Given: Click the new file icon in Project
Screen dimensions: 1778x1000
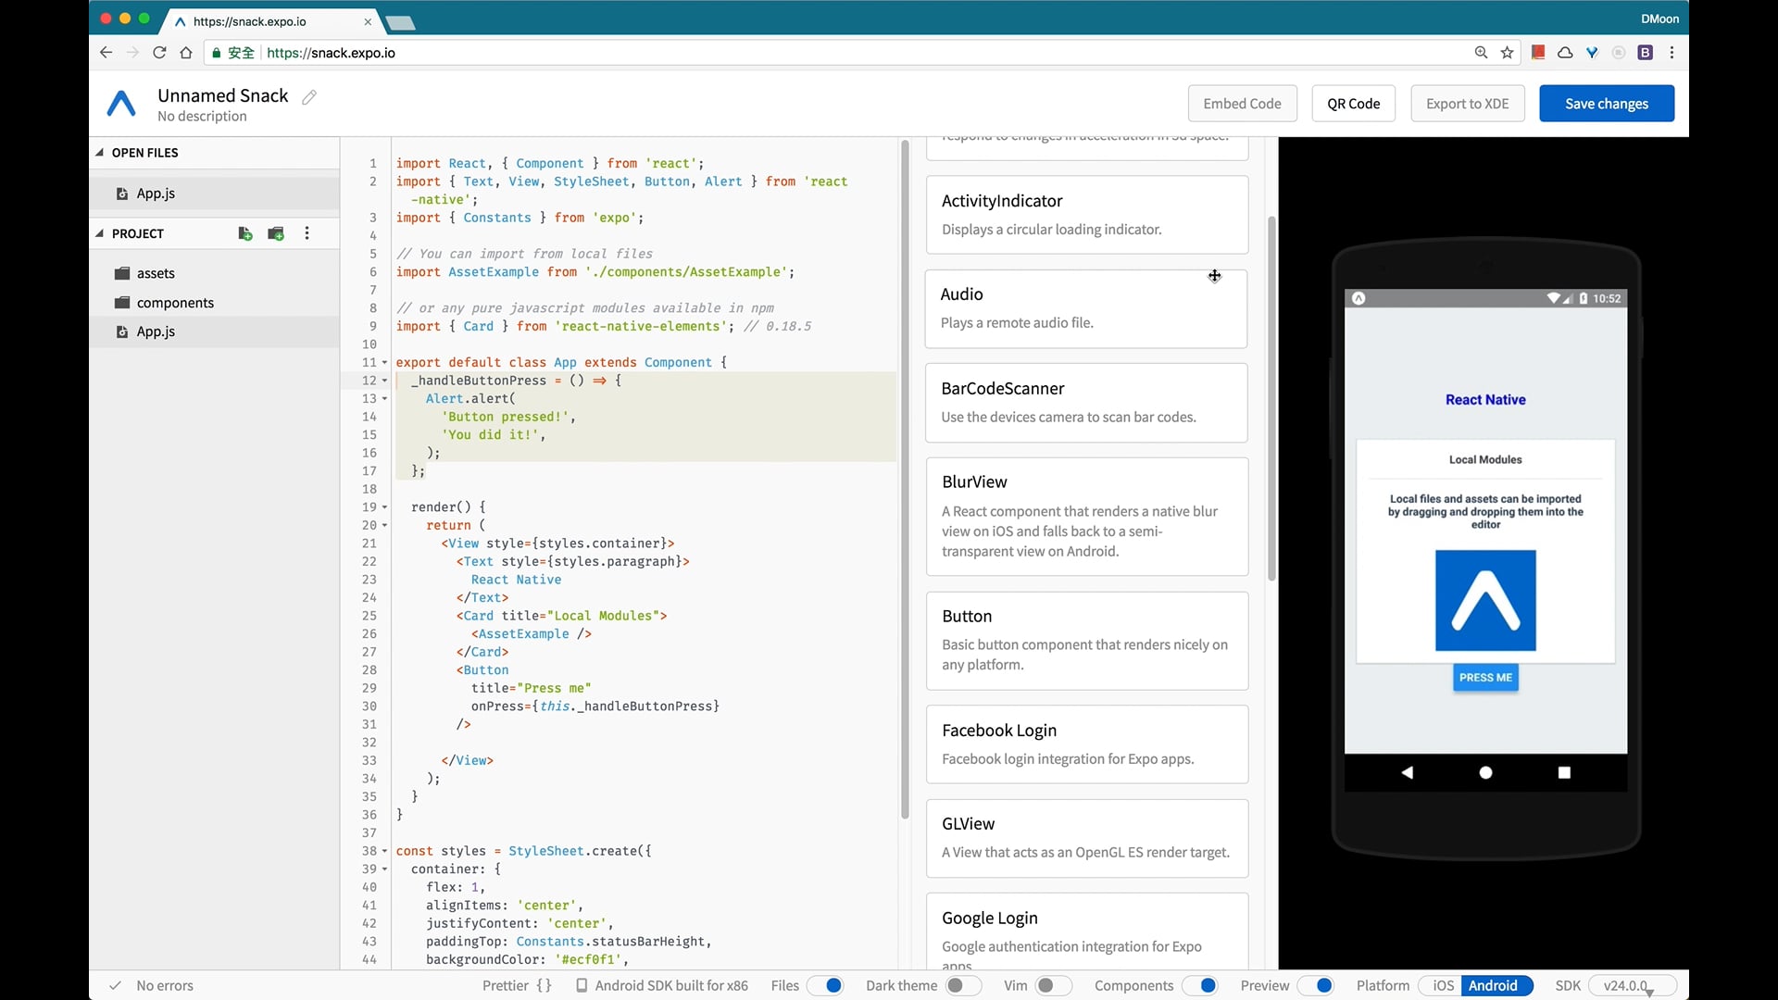Looking at the screenshot, I should [245, 233].
